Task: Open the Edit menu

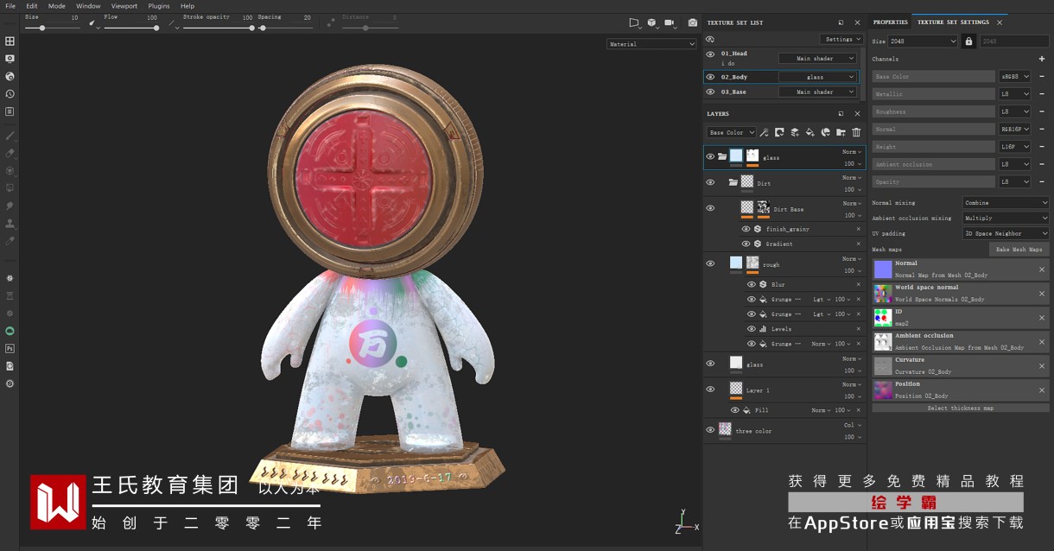Action: click(31, 6)
